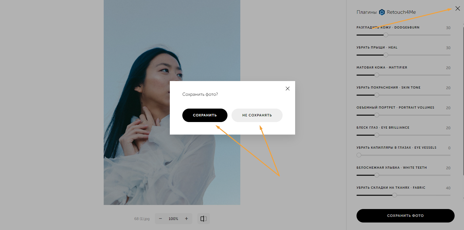
Task: Click the Heal slider handle
Action: [386, 55]
